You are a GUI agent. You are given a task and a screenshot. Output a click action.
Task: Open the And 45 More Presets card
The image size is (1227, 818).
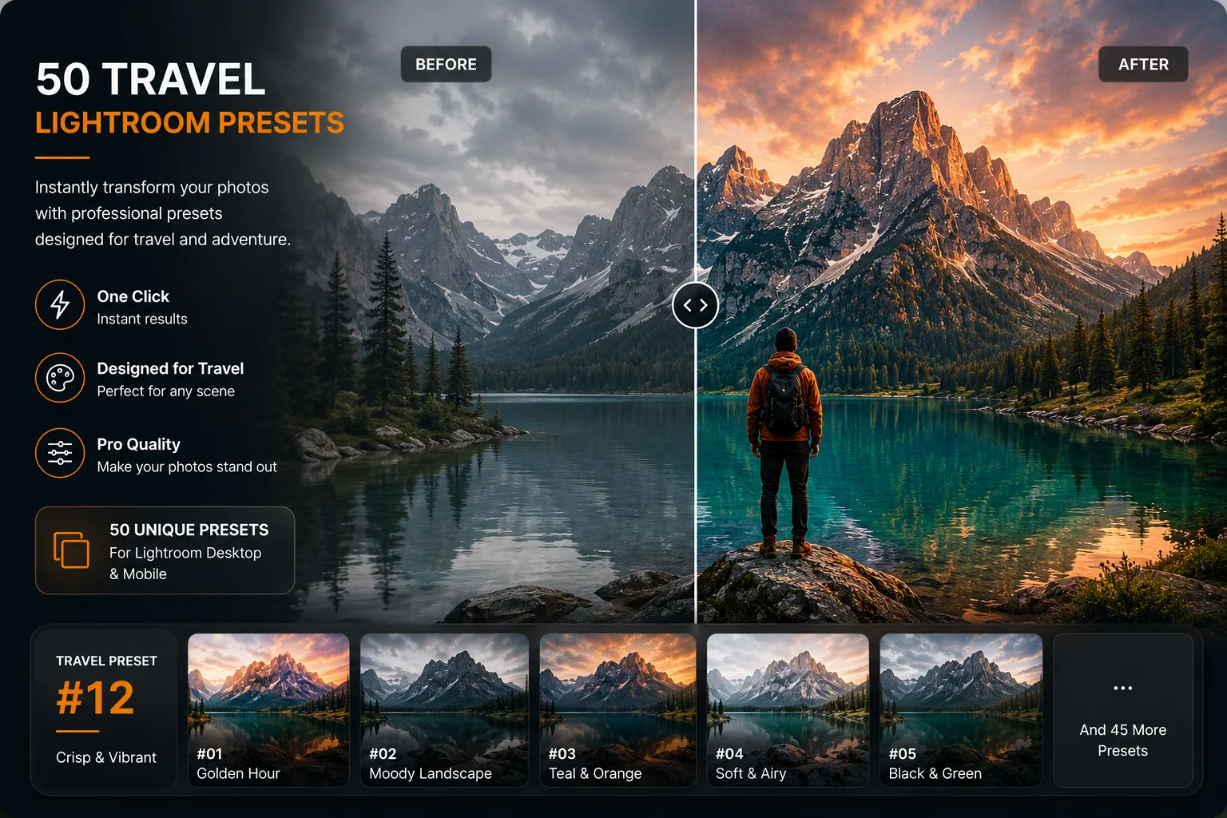pyautogui.click(x=1122, y=710)
